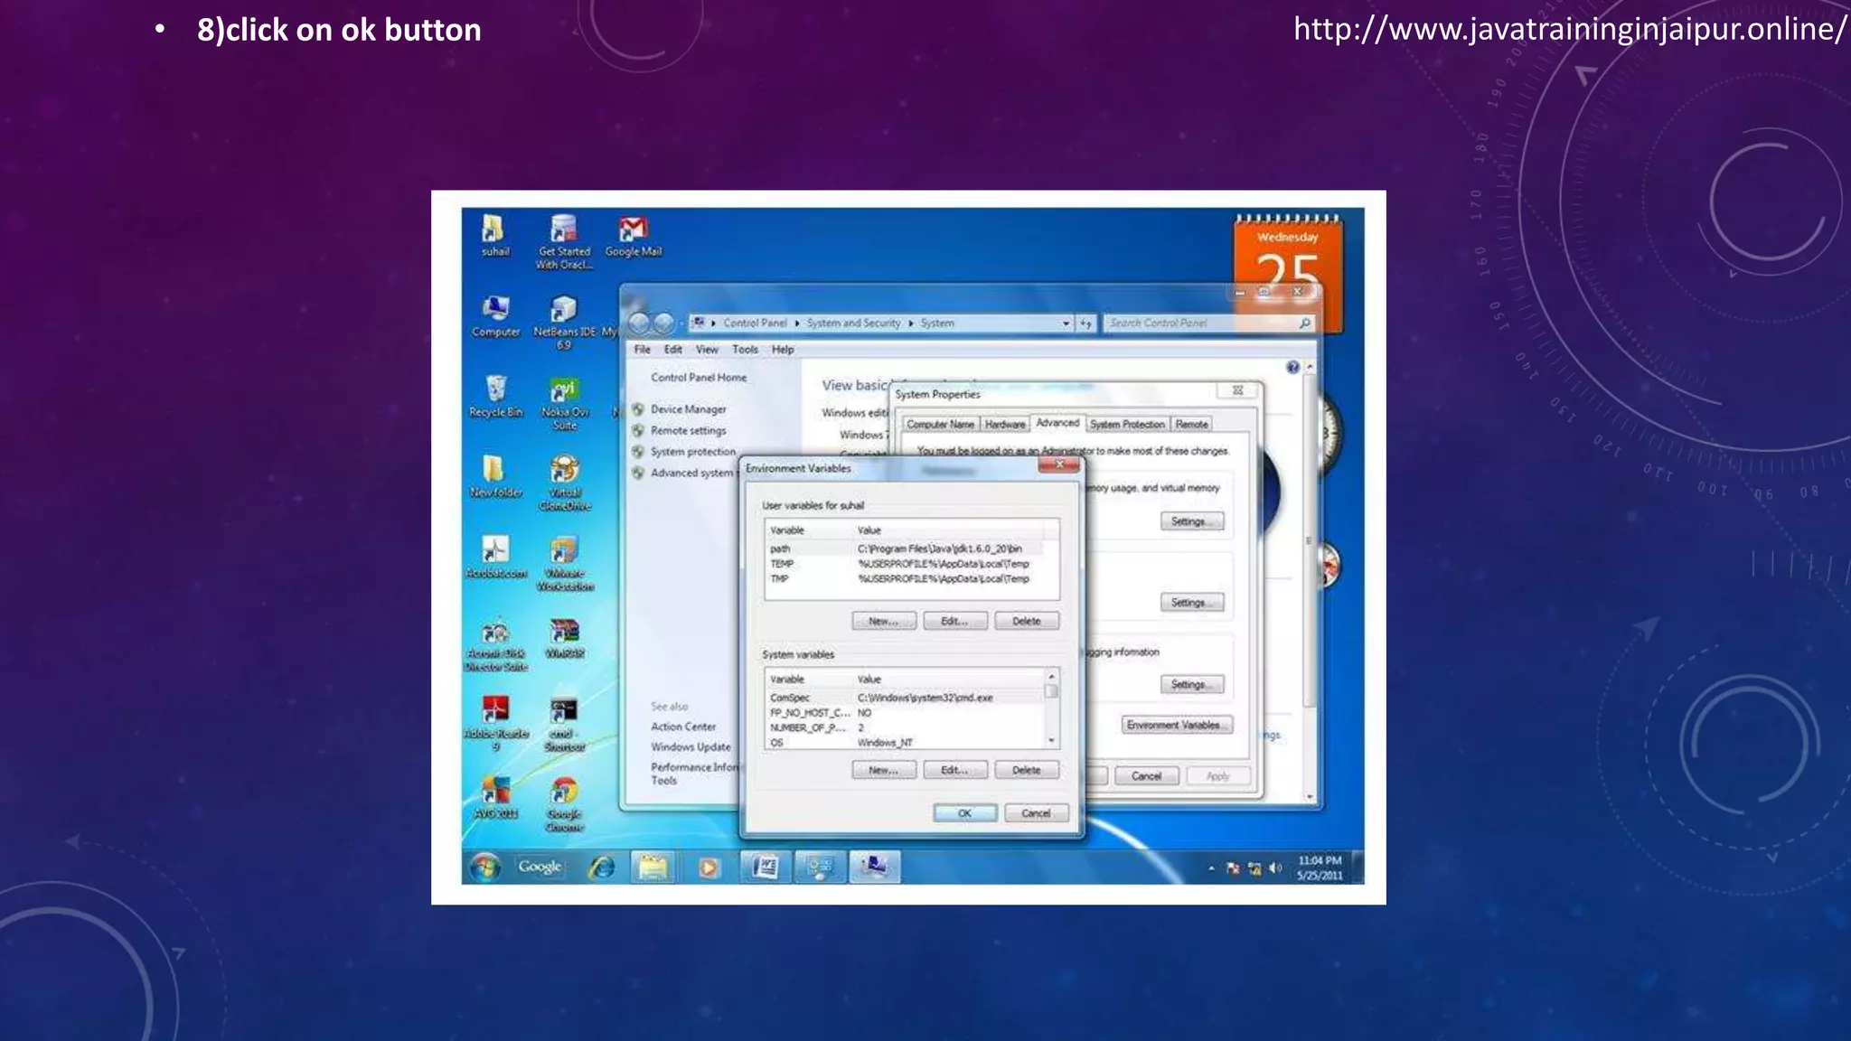The image size is (1851, 1041).
Task: Show hidden system tray icons arrow
Action: 1211,868
